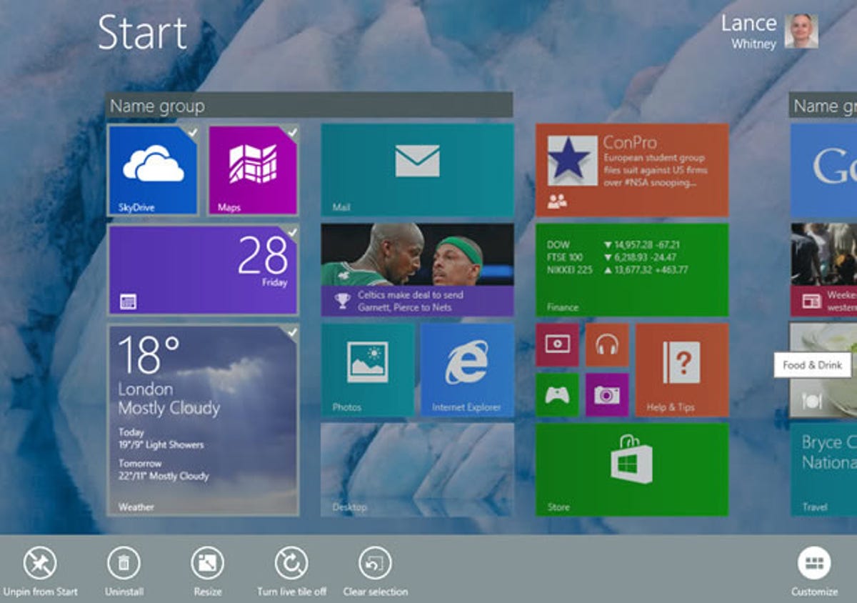Open the Photos app tile
The image size is (857, 603).
[367, 370]
